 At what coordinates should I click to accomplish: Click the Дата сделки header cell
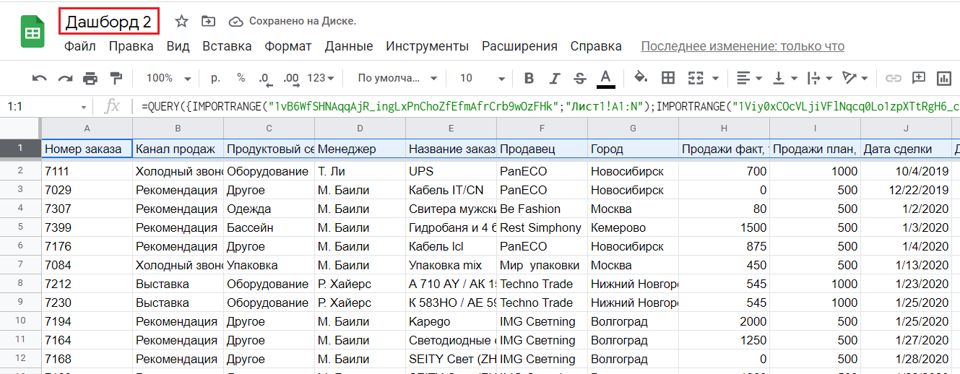click(906, 149)
